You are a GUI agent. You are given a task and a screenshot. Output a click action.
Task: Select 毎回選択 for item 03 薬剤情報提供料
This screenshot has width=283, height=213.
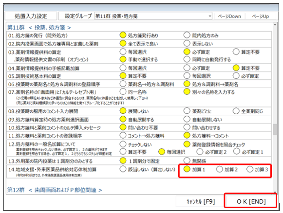pyautogui.click(x=123, y=52)
